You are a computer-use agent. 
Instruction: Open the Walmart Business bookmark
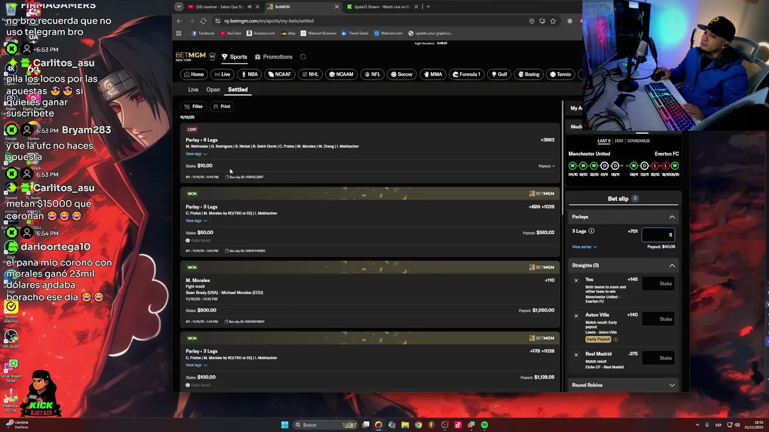pyautogui.click(x=318, y=34)
